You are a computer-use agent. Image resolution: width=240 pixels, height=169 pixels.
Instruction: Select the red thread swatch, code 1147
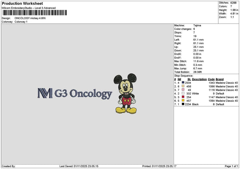183,97
